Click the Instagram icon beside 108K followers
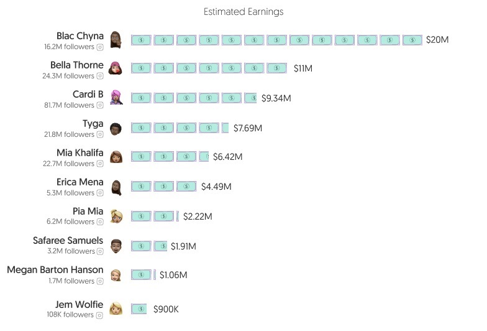The image size is (487, 331). point(99,315)
